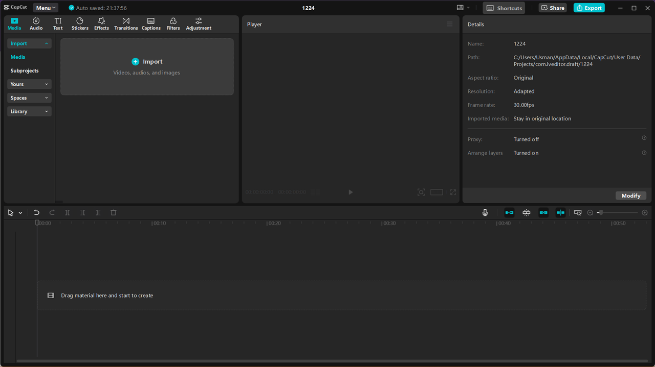
Task: Expand the Spaces section
Action: tap(29, 98)
